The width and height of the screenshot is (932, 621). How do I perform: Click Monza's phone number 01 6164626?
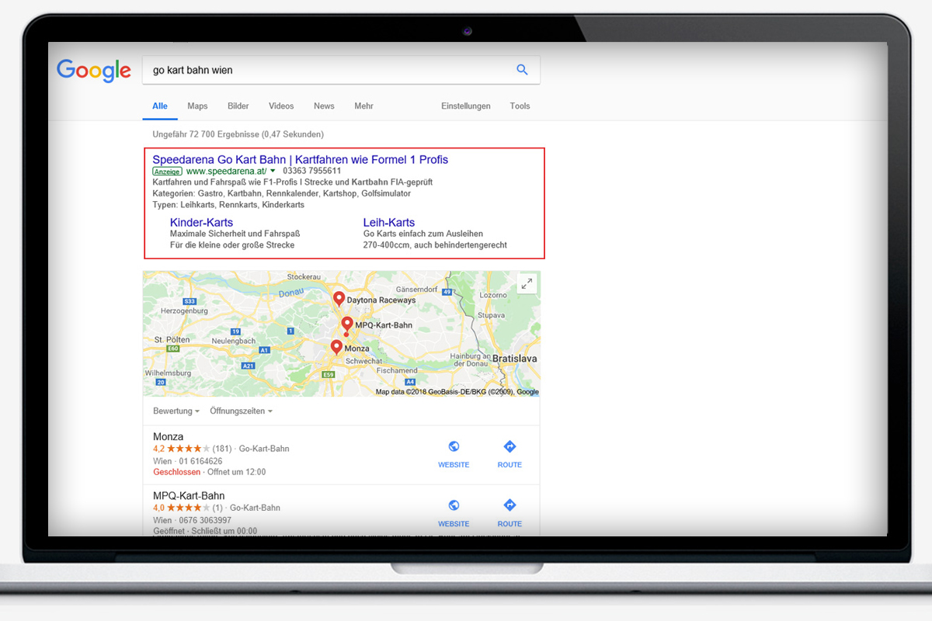(x=200, y=461)
